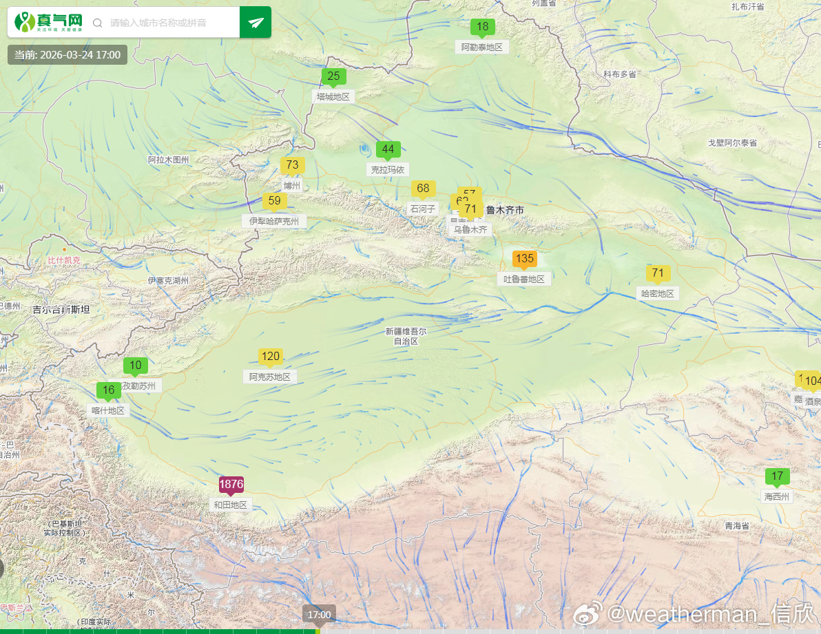
Task: Click the 17 AQI marker for 海西州
Action: 777,476
